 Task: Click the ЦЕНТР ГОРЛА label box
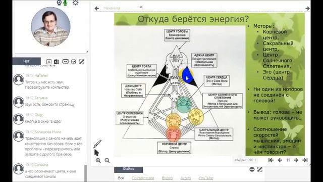tap(142, 71)
